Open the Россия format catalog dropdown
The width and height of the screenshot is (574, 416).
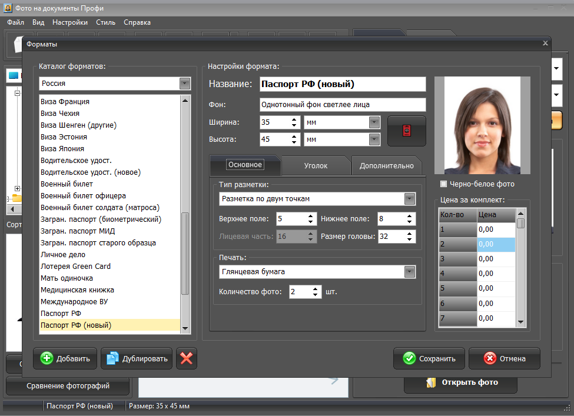(185, 84)
